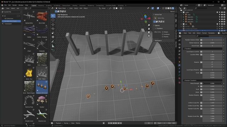Hide Lights collection in viewport

point(222,12)
